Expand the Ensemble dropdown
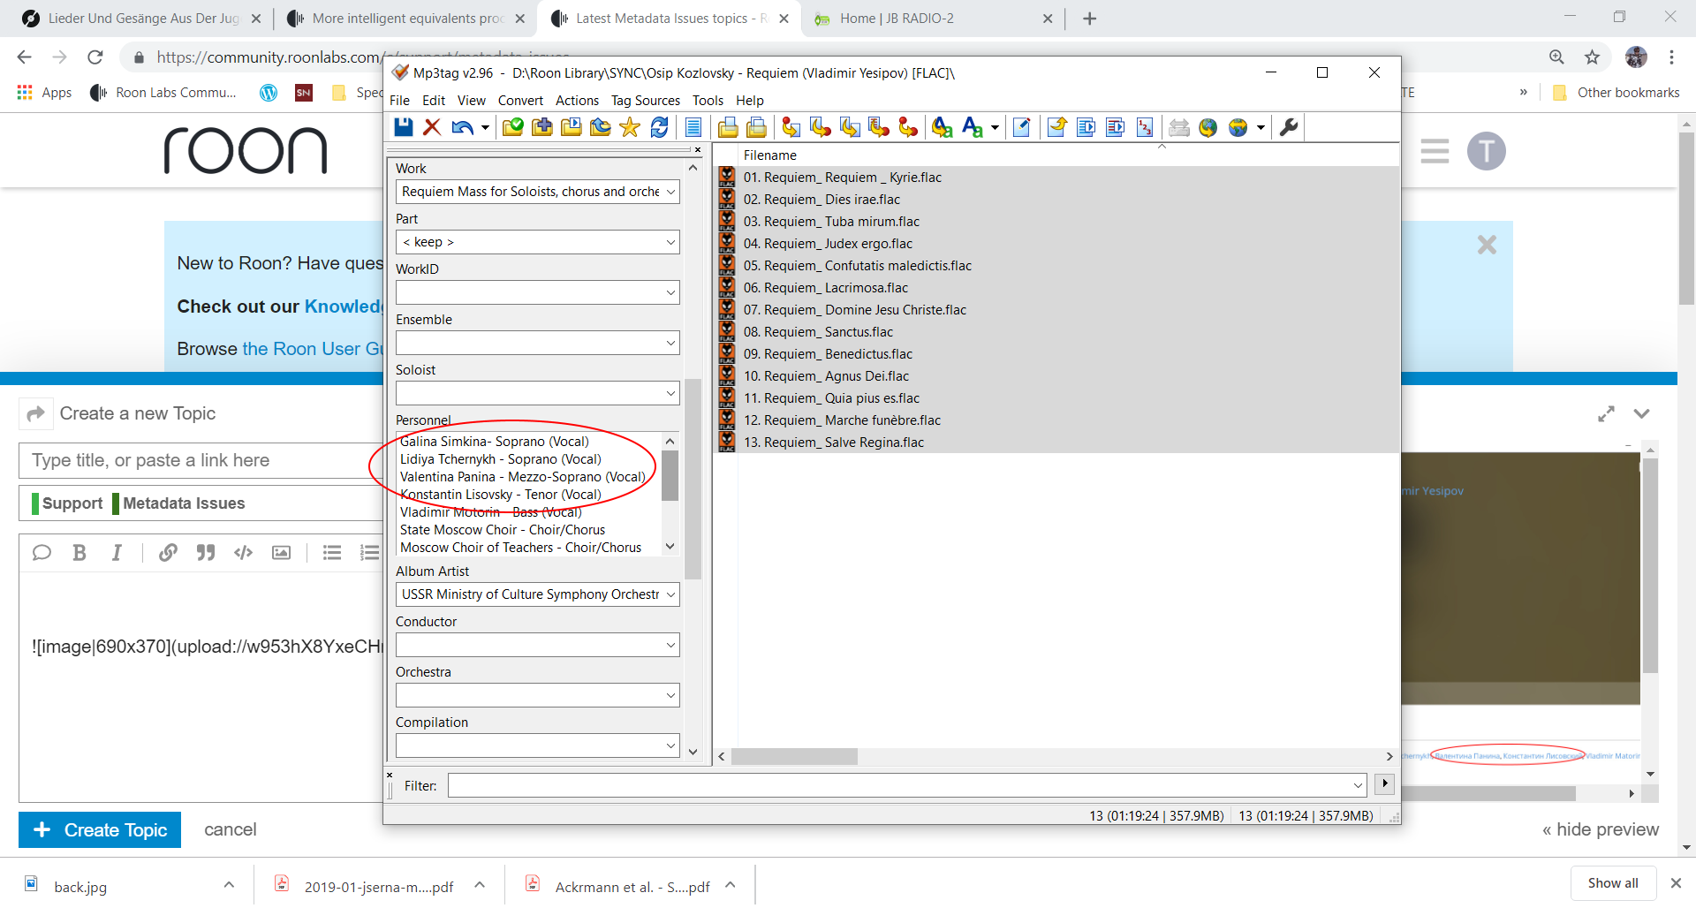The height and width of the screenshot is (908, 1696). point(670,343)
